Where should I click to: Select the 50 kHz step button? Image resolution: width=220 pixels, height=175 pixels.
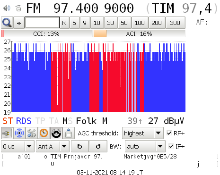(x=124, y=23)
